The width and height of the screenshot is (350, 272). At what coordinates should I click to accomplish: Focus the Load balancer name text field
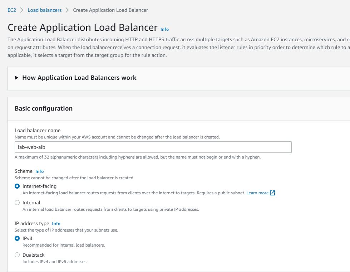[153, 147]
